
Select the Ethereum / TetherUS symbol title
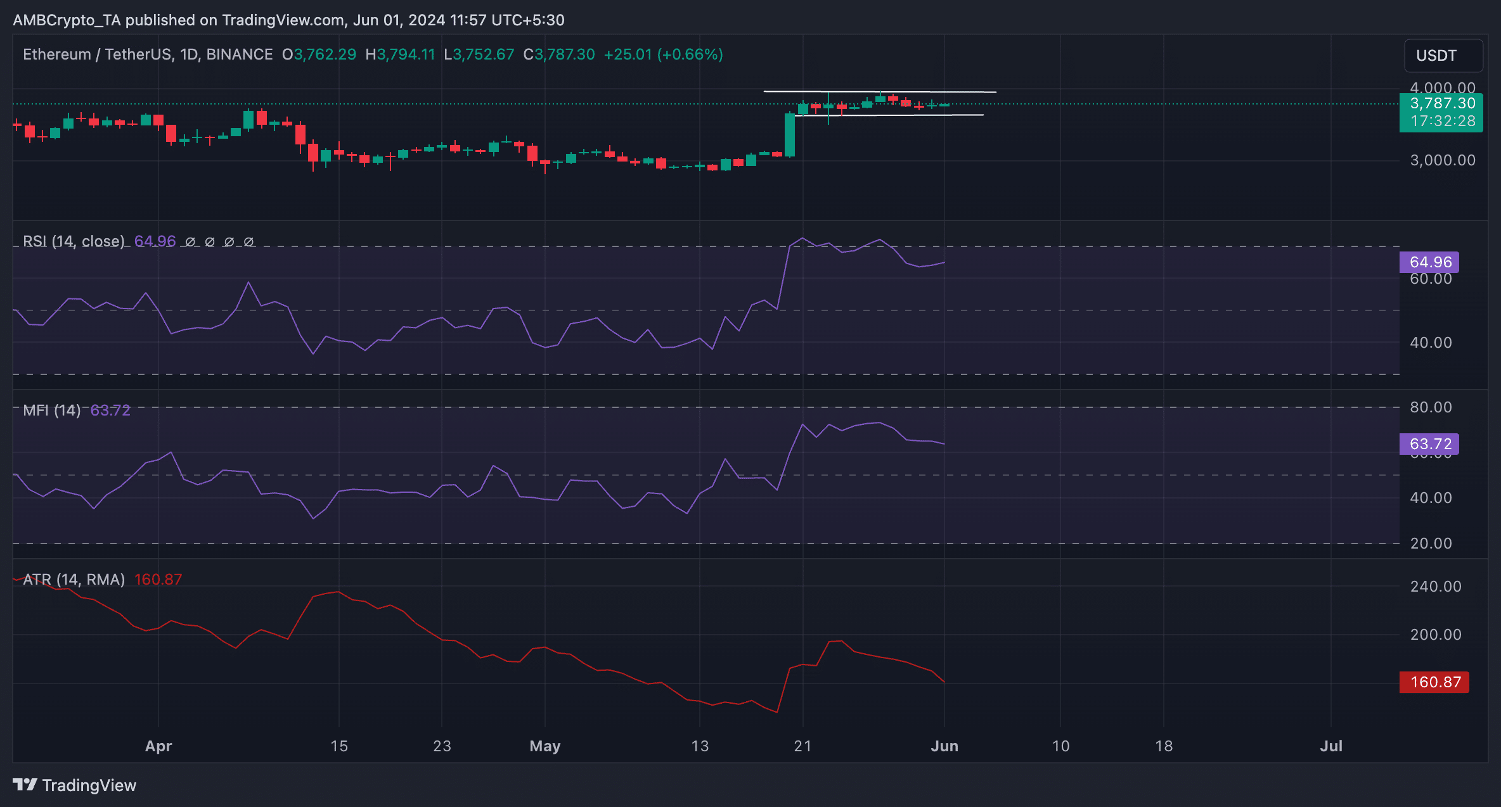[x=148, y=54]
